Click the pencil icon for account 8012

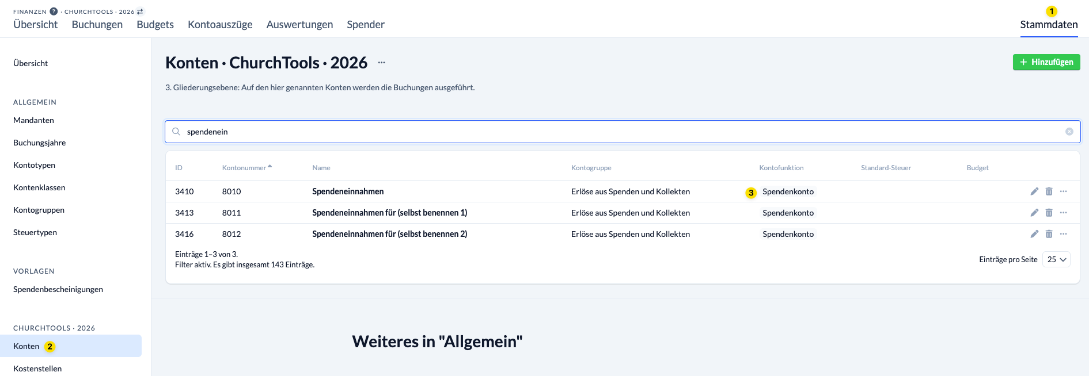pyautogui.click(x=1034, y=234)
